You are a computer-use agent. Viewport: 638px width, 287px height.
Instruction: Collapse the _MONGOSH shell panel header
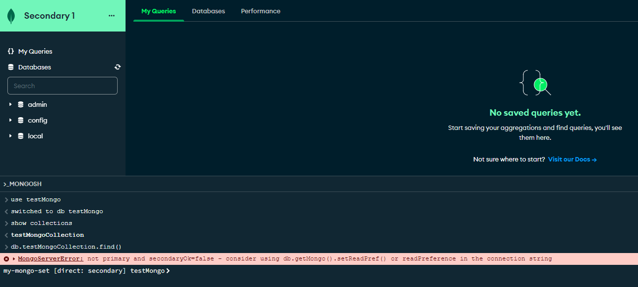[23, 184]
